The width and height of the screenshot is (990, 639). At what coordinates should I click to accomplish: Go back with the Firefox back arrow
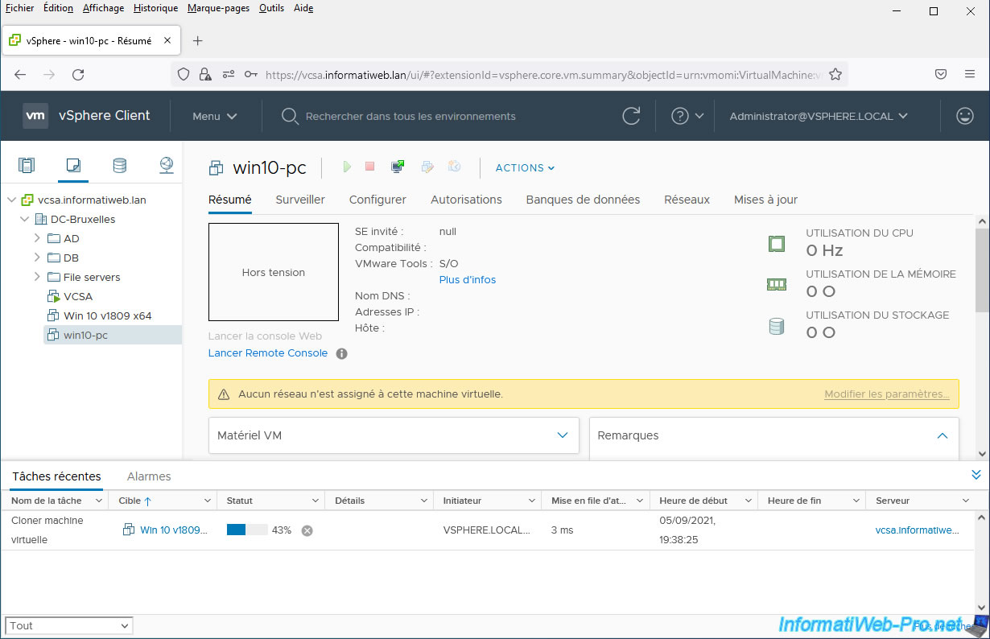tap(20, 74)
